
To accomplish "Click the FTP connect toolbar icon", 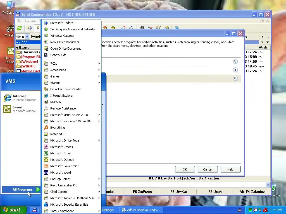I will [123, 28].
